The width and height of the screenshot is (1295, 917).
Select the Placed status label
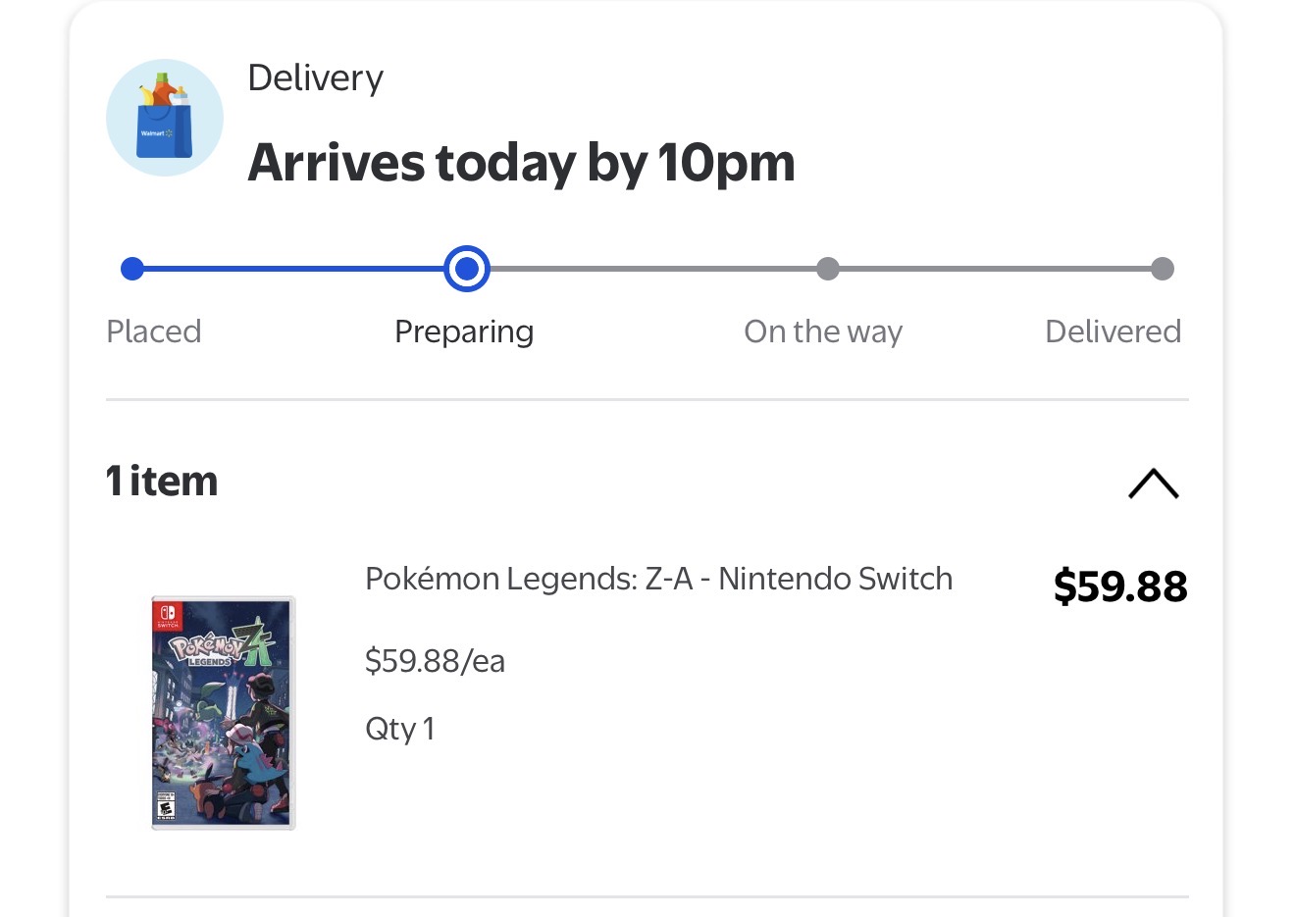click(x=154, y=331)
